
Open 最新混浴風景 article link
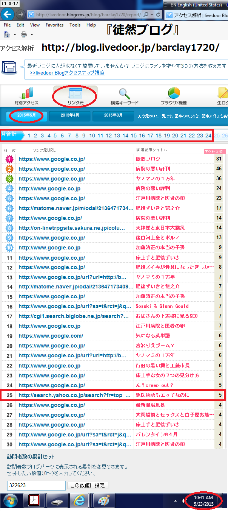coord(150,405)
